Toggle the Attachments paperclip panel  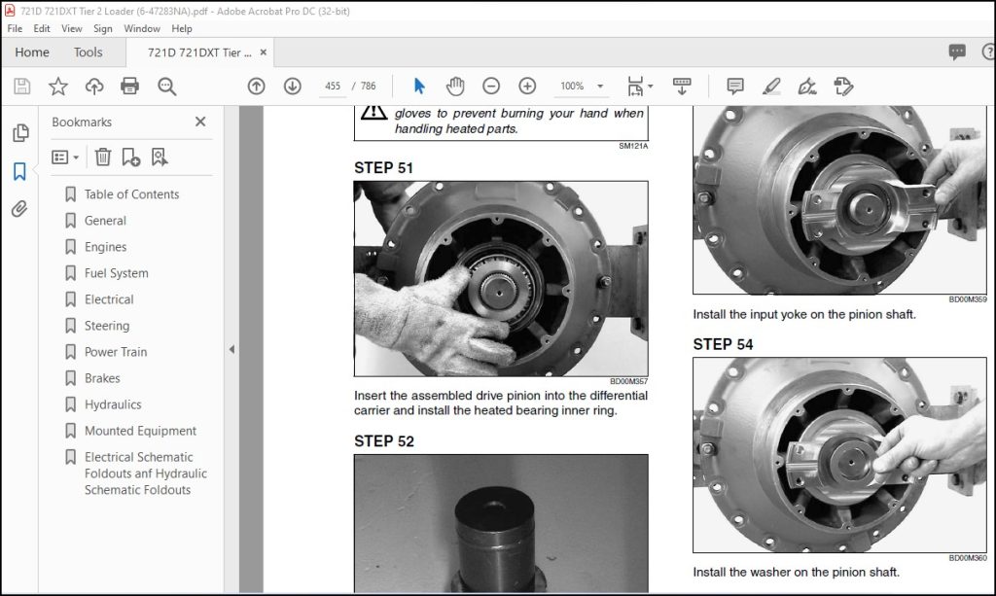pyautogui.click(x=19, y=209)
